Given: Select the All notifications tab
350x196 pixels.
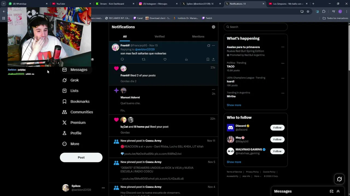Looking at the screenshot, I should click(x=125, y=36).
